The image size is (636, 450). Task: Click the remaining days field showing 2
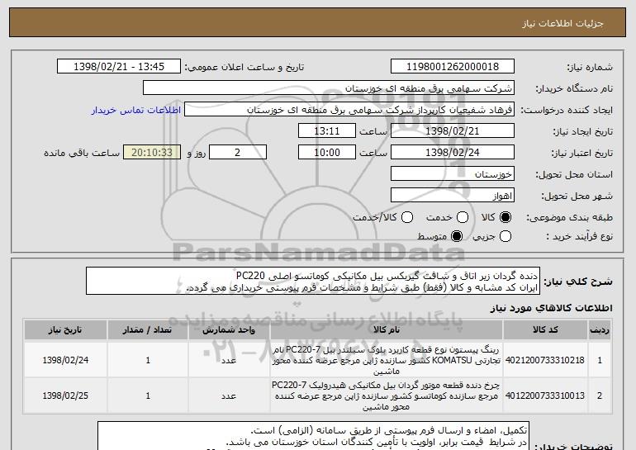(238, 153)
